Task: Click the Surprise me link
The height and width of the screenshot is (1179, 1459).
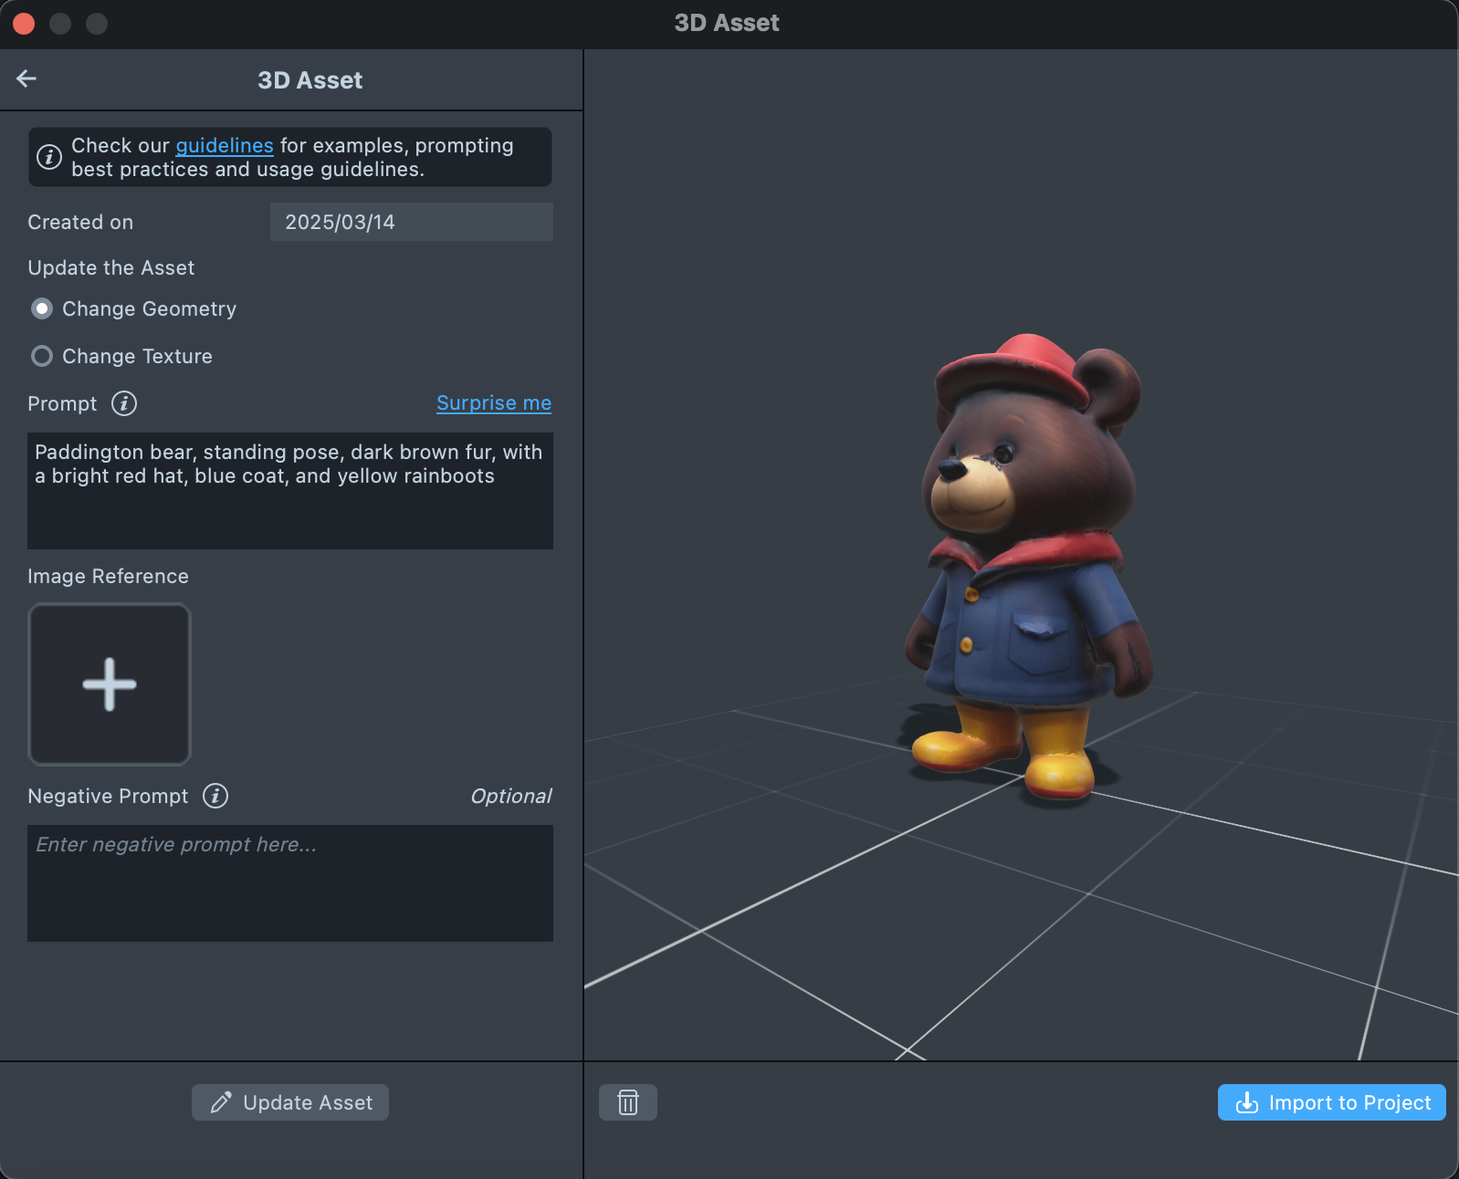Action: (493, 403)
